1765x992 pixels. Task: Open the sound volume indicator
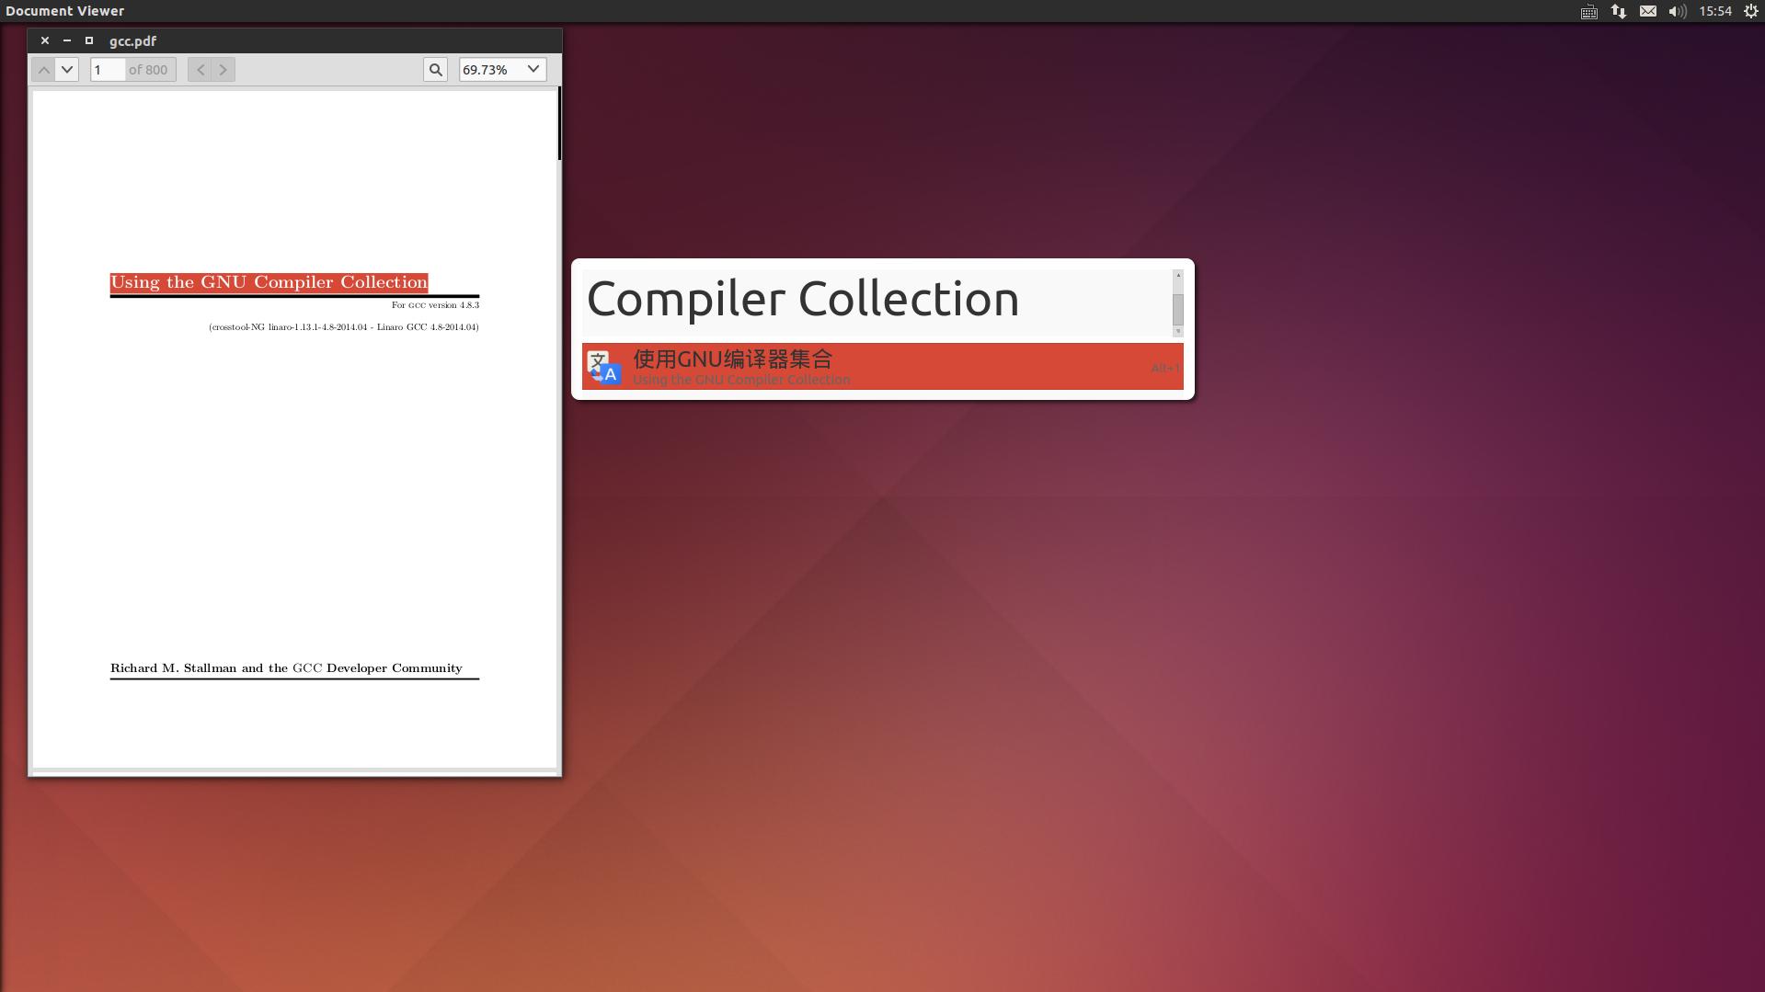[1678, 11]
